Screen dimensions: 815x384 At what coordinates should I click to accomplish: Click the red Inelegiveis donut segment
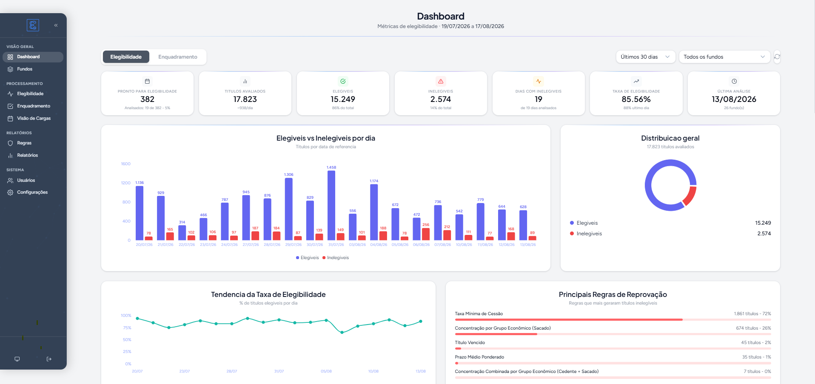pos(690,196)
